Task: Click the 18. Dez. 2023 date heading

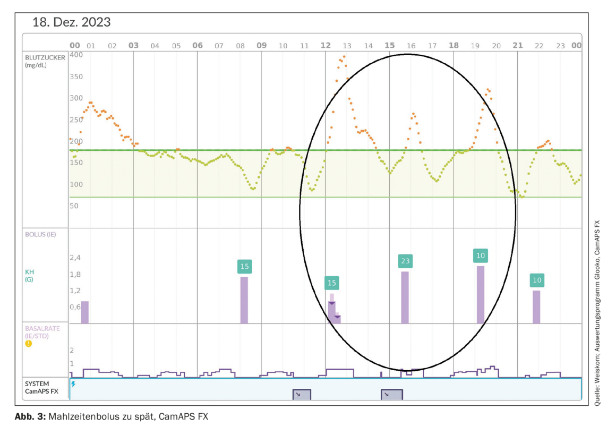Action: (x=72, y=22)
